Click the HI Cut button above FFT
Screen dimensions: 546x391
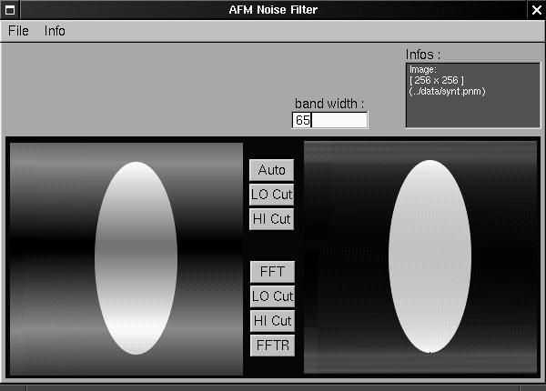pyautogui.click(x=271, y=219)
